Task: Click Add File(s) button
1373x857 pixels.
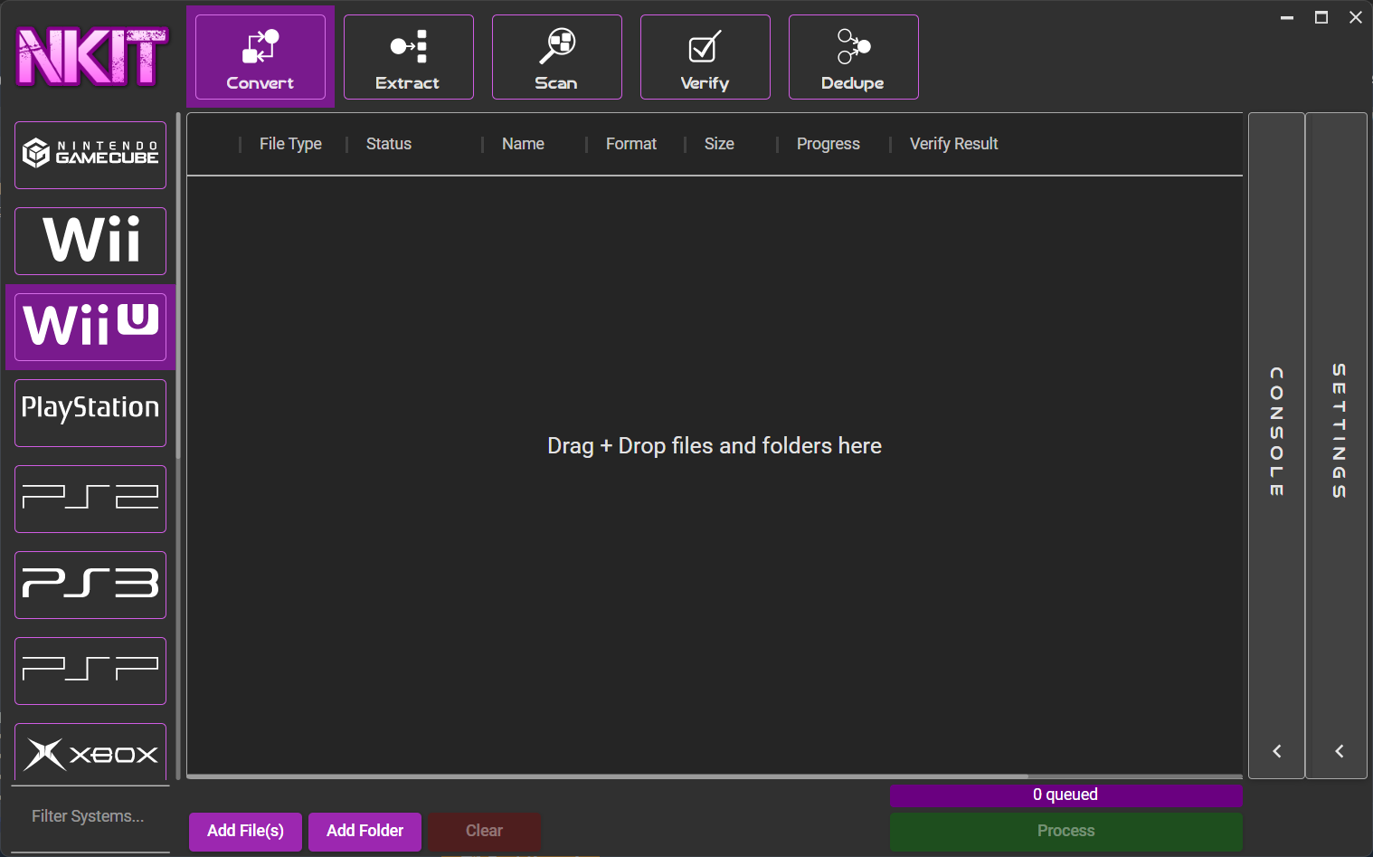Action: point(245,832)
